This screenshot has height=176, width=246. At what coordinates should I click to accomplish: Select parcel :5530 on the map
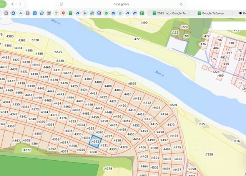60,61
